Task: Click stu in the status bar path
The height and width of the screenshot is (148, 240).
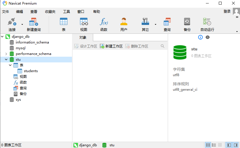Action: [112, 145]
